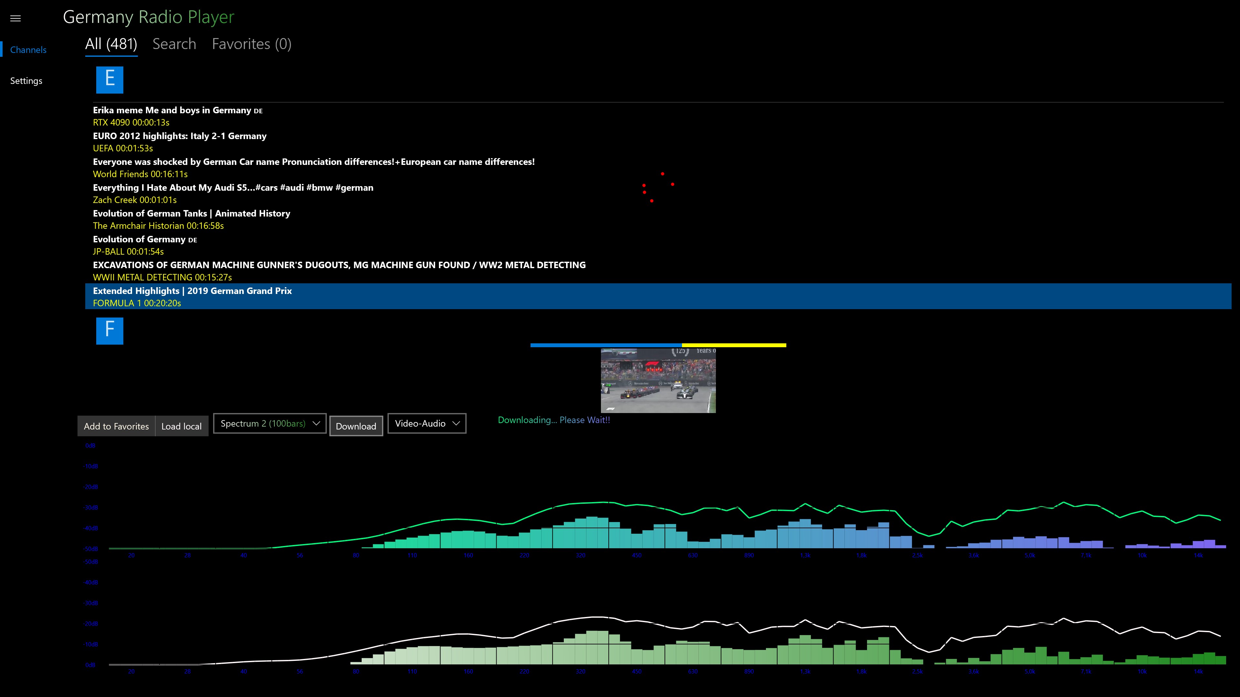Open the Video-Audio format dropdown
This screenshot has height=697, width=1240.
(427, 423)
